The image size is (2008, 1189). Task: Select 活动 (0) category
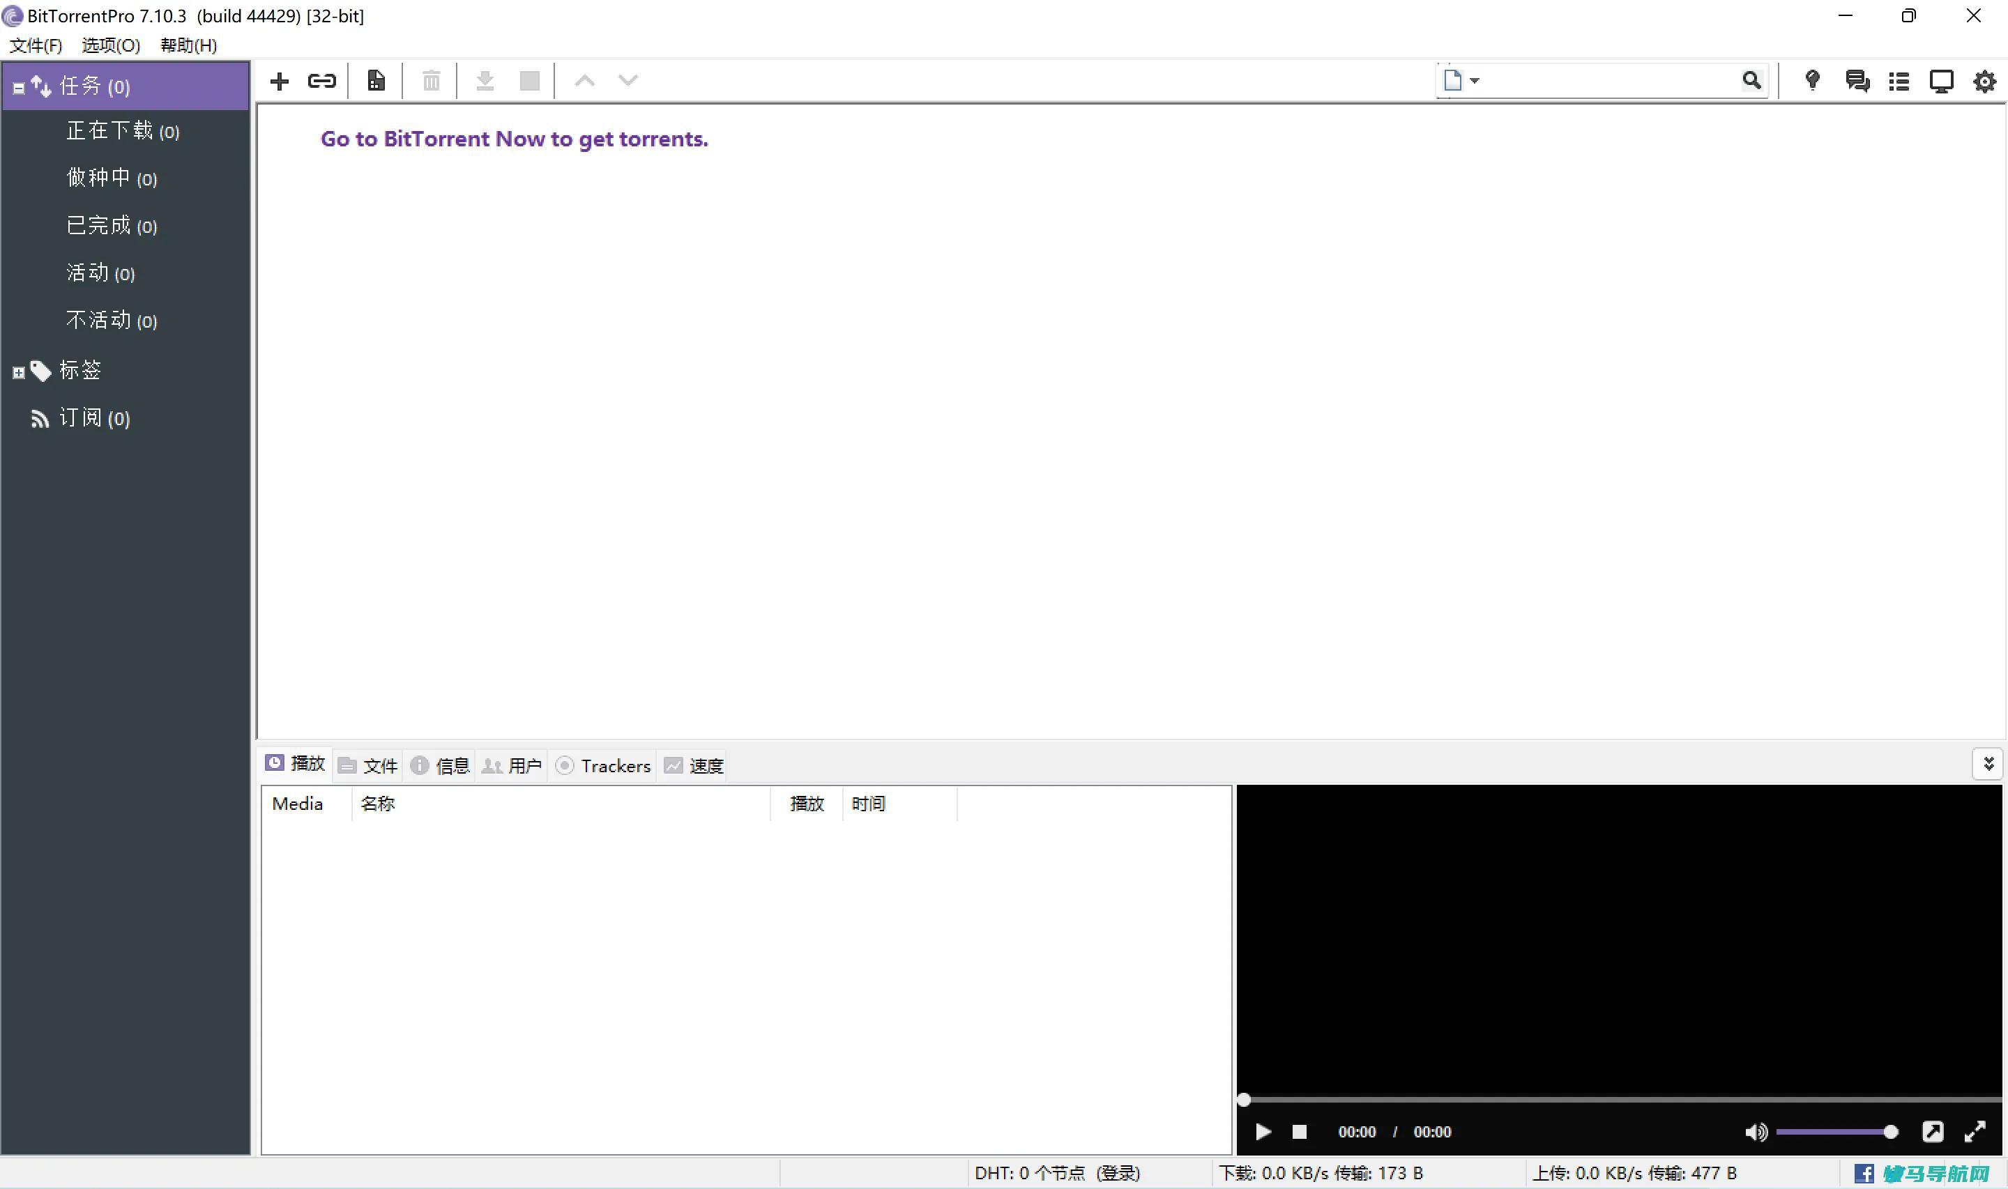pyautogui.click(x=100, y=273)
